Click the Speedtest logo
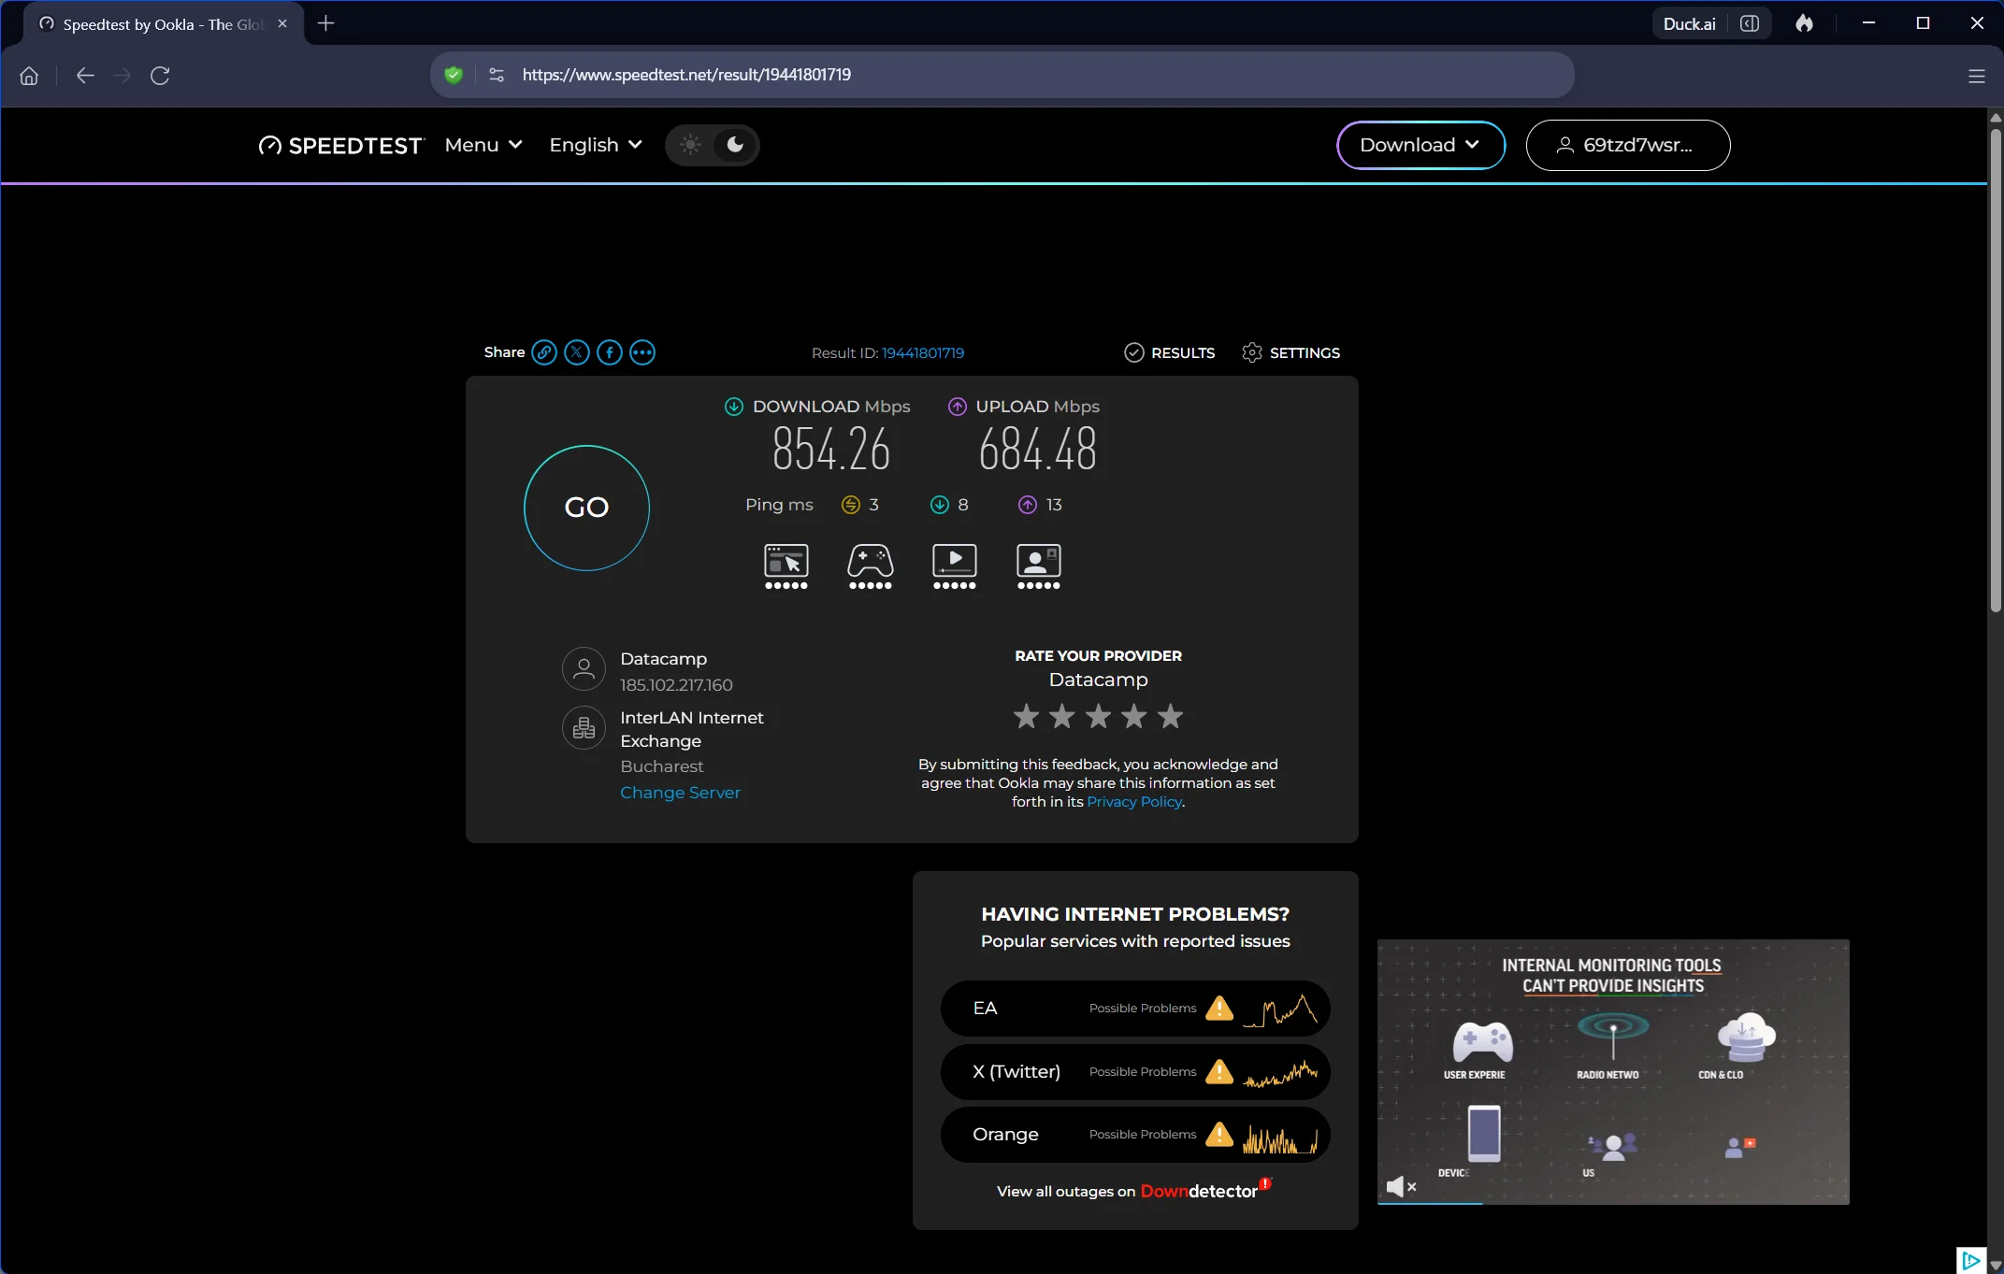 pos(341,145)
